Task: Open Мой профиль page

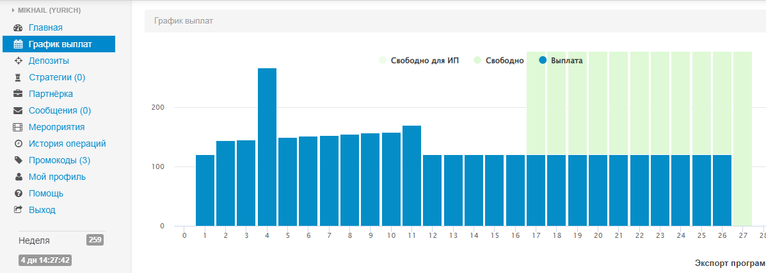Action: (57, 177)
